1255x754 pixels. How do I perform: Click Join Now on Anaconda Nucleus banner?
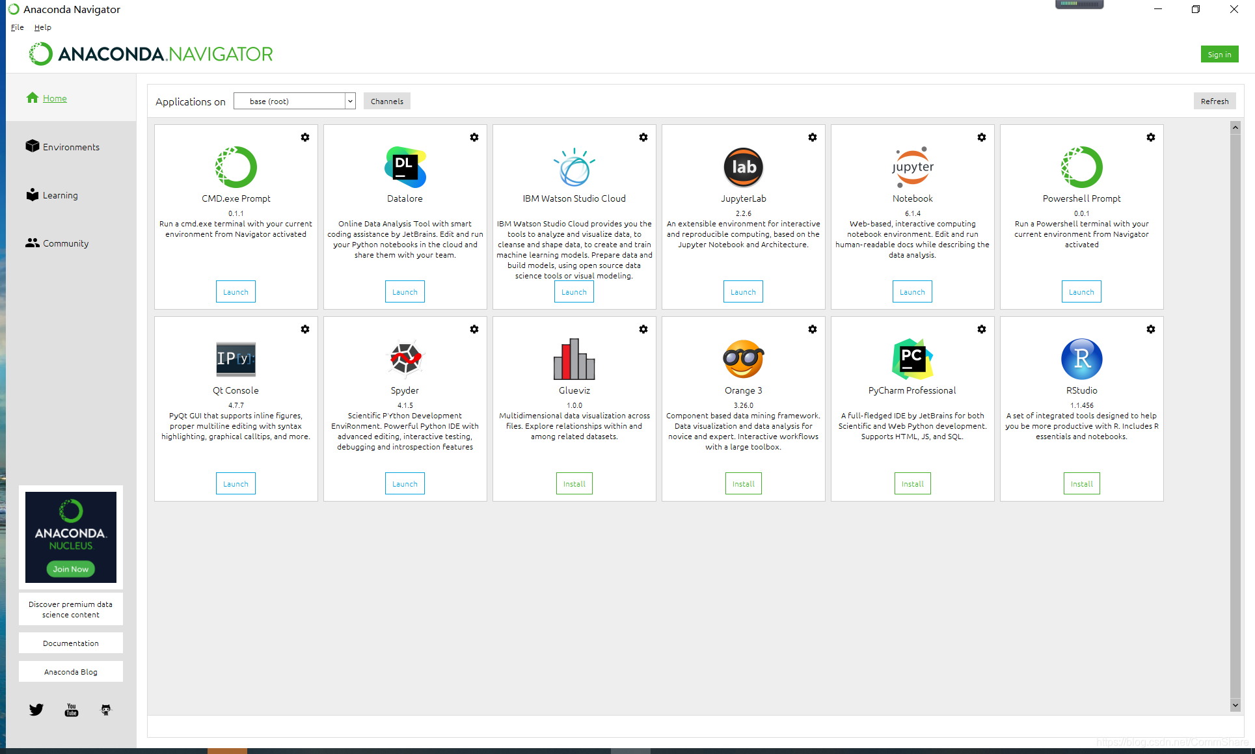click(x=71, y=569)
